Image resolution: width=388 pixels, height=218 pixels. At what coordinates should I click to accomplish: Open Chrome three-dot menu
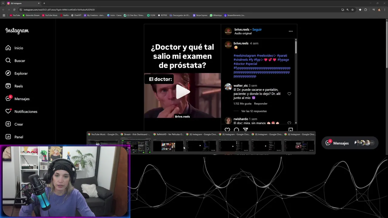[384, 10]
